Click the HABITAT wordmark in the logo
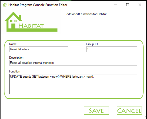This screenshot has width=147, height=119. [x=31, y=26]
